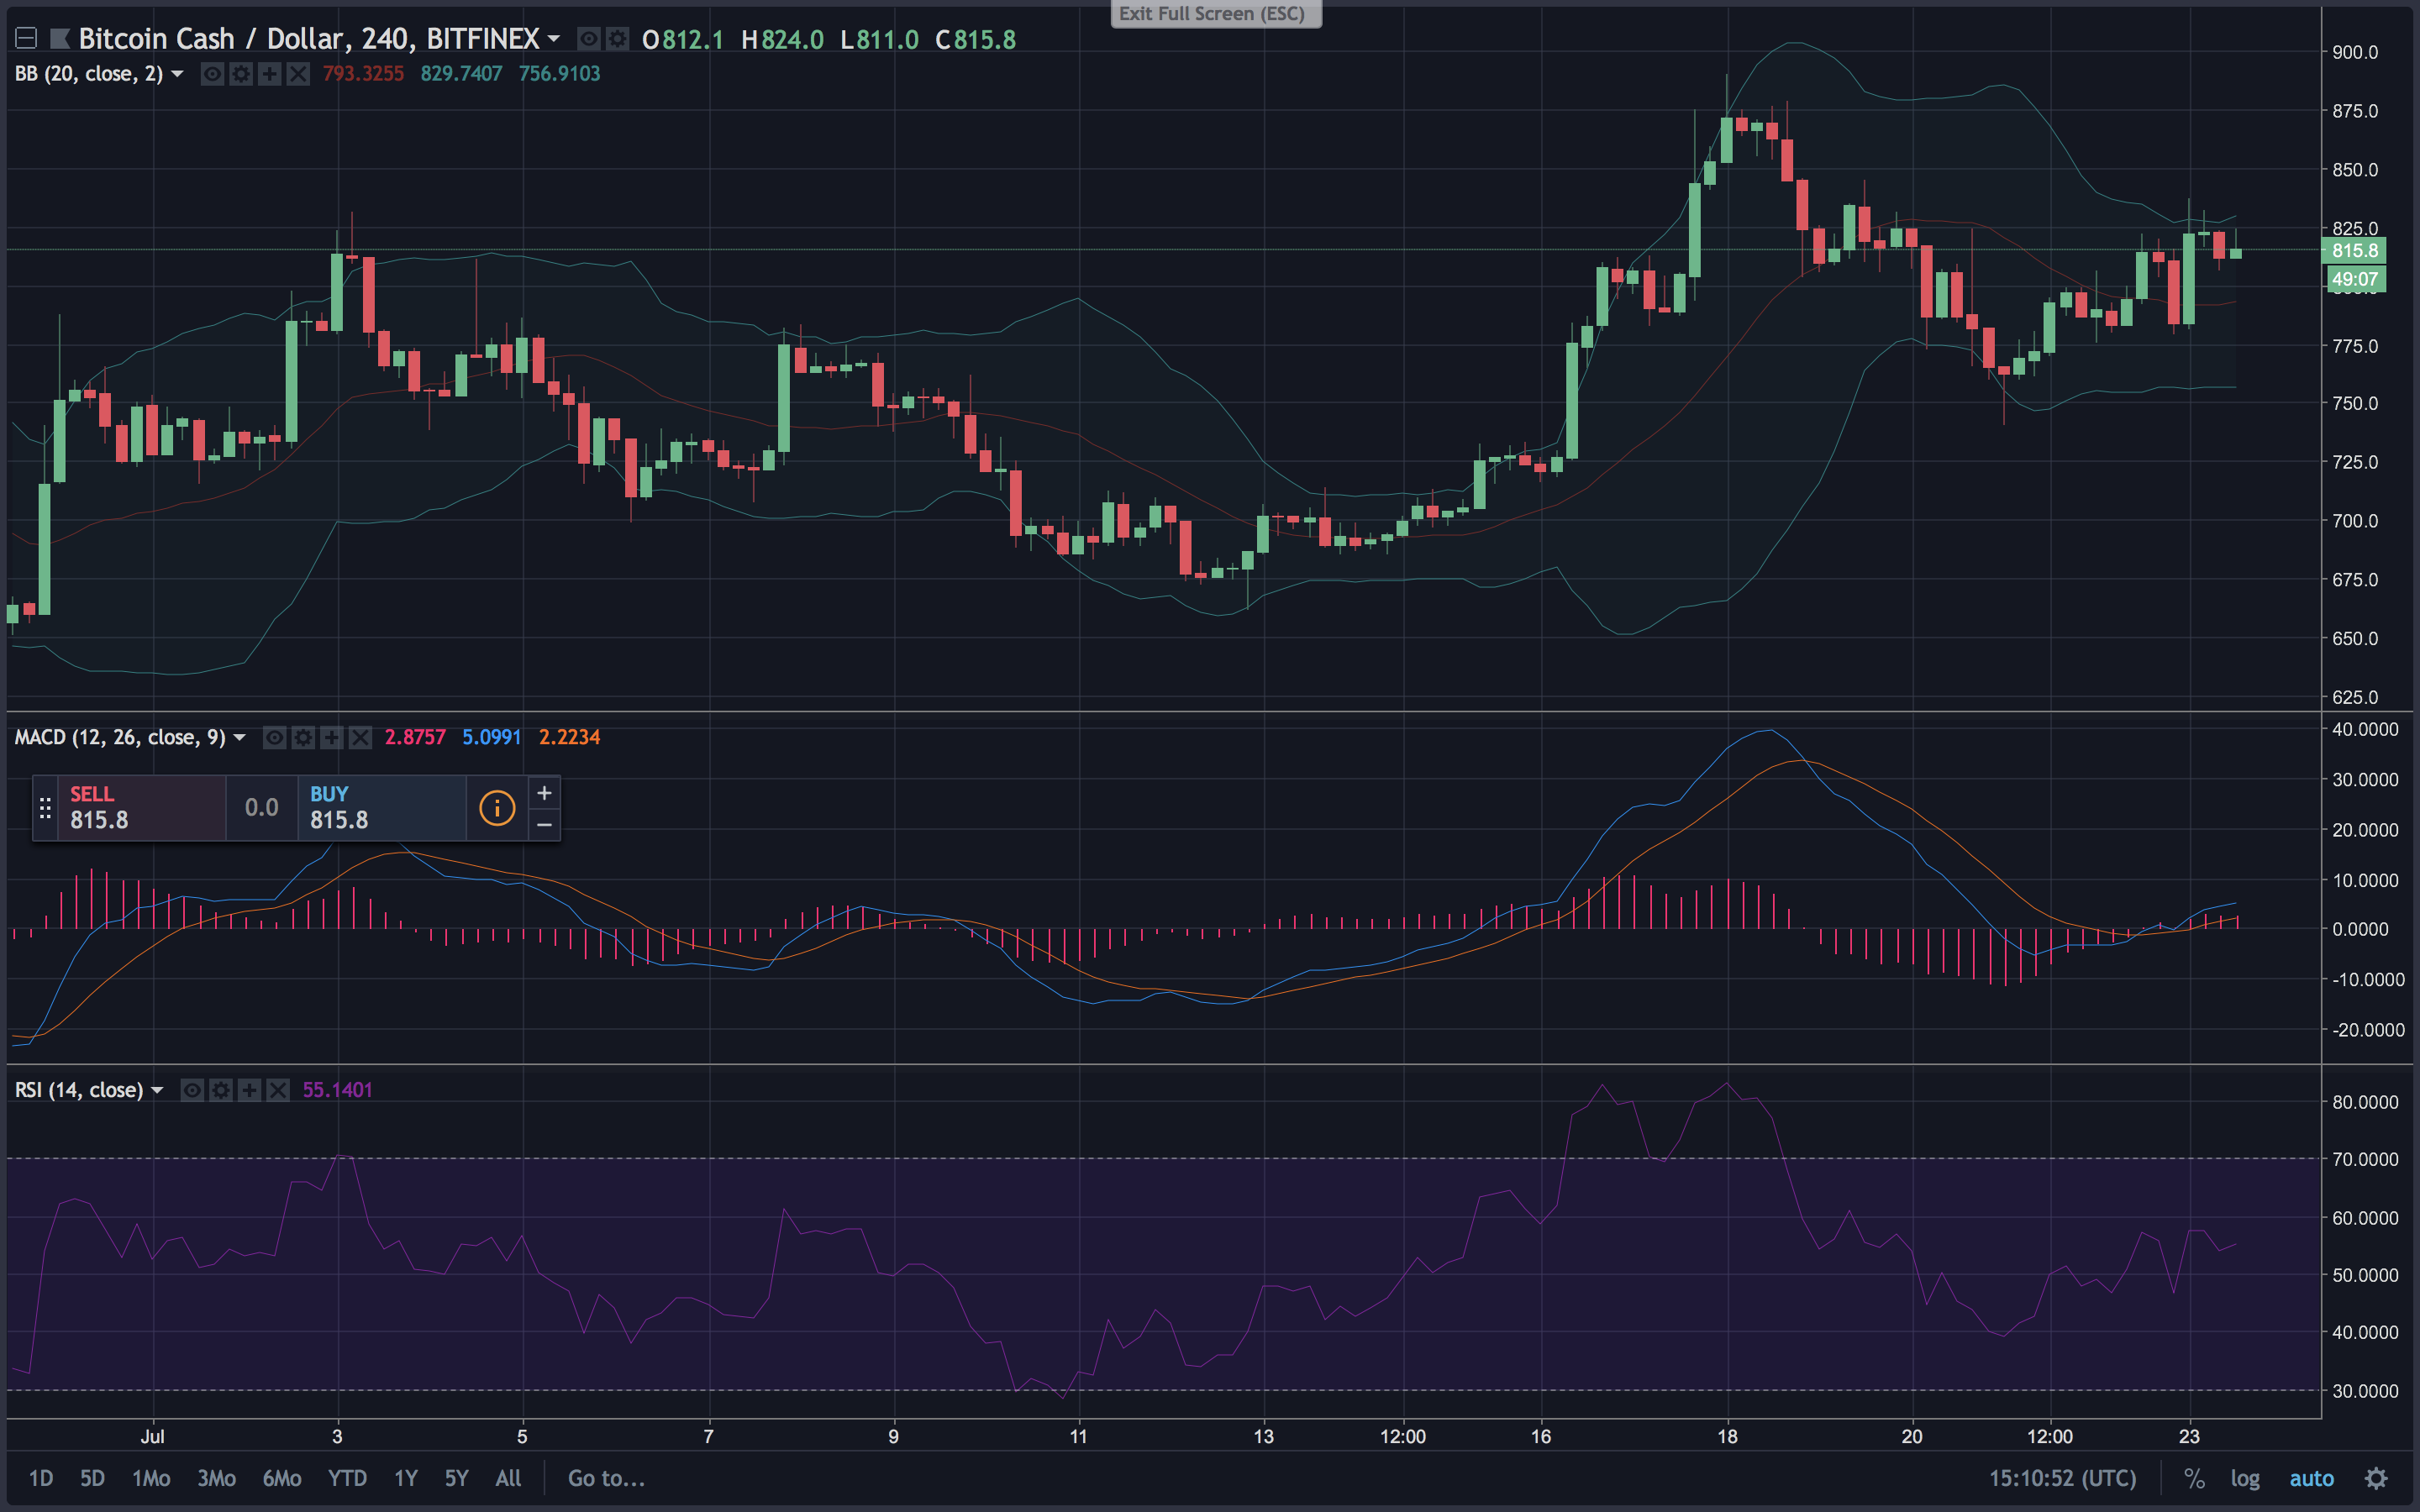Open the Go to... date dialog
The image size is (2420, 1512).
[x=606, y=1478]
